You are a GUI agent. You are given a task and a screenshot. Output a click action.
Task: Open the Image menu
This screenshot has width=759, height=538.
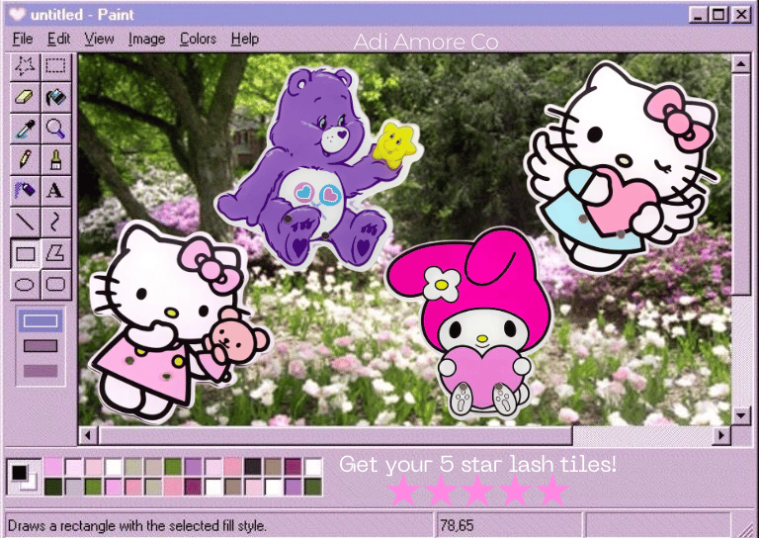(x=146, y=39)
